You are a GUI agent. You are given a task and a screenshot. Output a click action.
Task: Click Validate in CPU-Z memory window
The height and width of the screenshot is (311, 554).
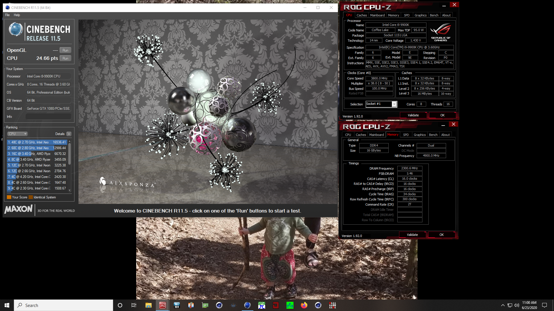pos(412,235)
